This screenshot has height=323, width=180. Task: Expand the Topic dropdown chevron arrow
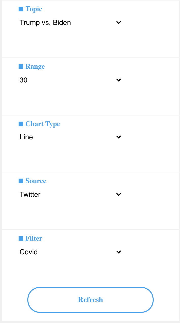(118, 23)
